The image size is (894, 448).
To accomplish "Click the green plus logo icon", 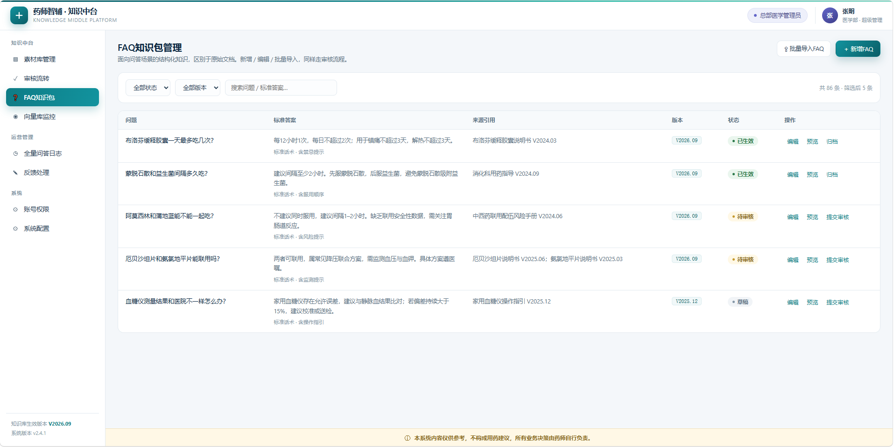I will tap(19, 15).
